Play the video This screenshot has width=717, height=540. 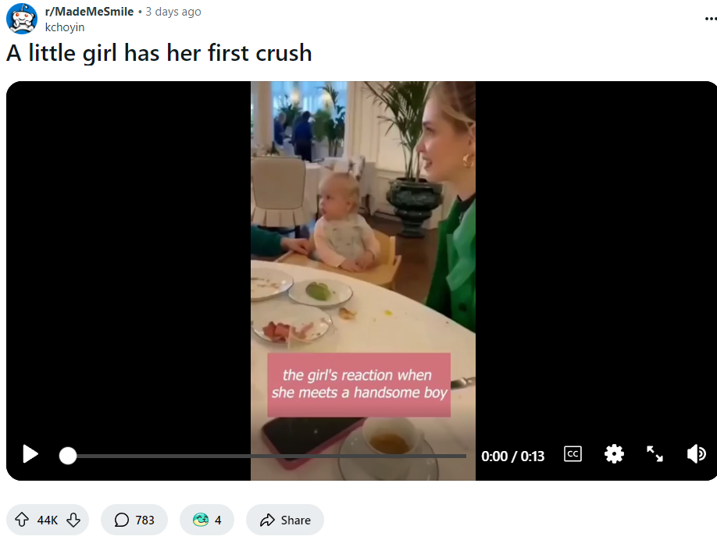(30, 454)
